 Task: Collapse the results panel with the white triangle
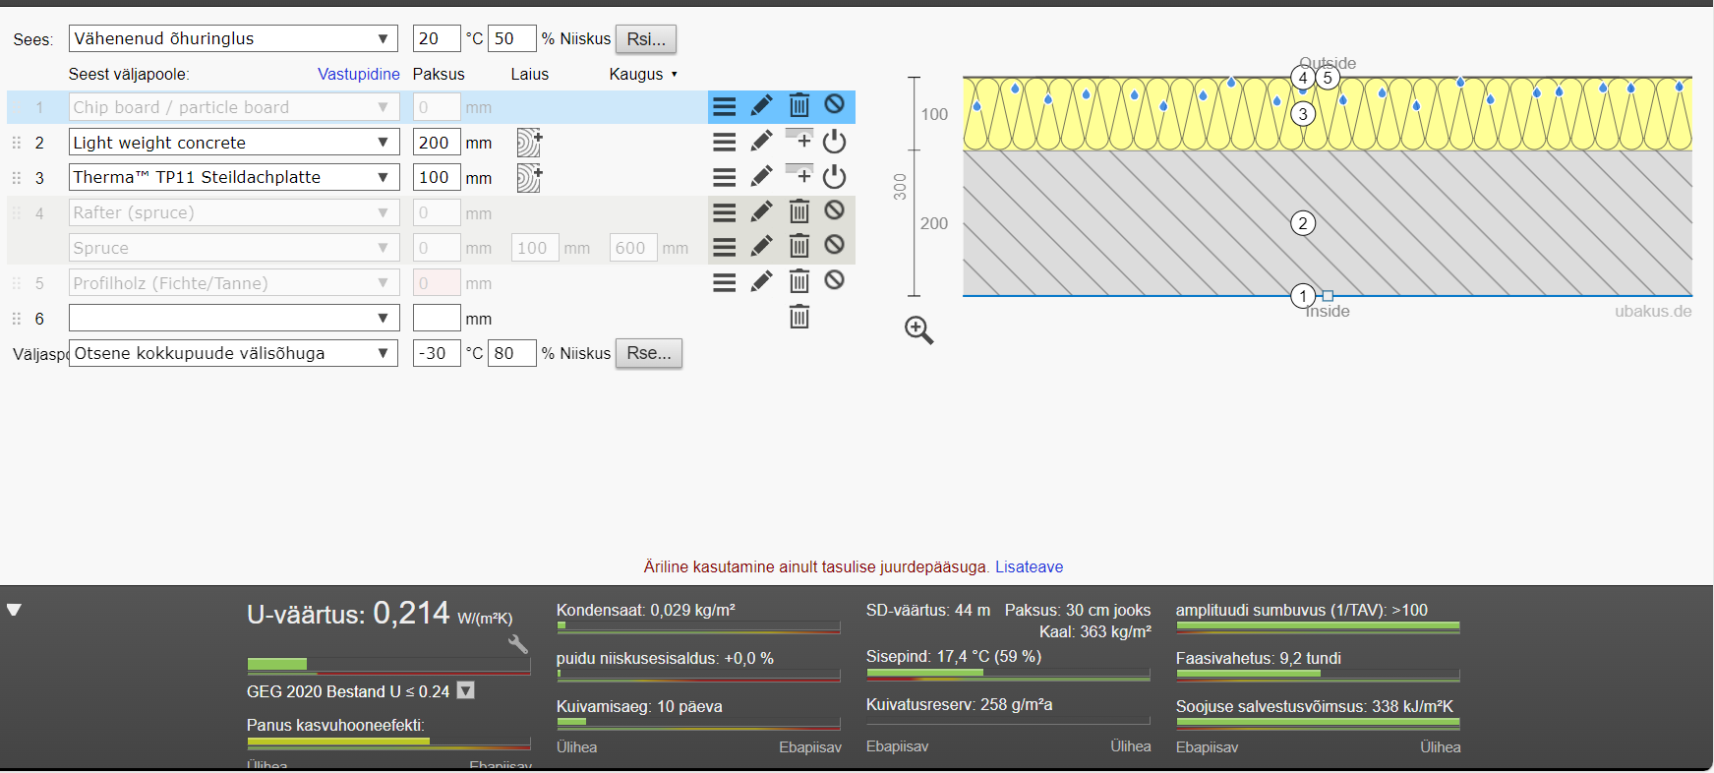14,610
